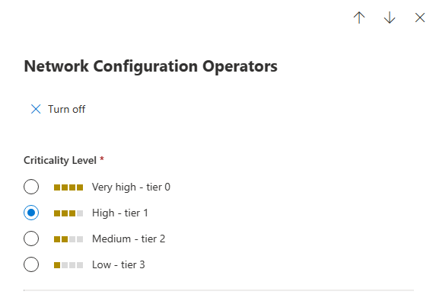Click the 'Very high - tier 0' label
This screenshot has width=436, height=301.
[x=131, y=187]
